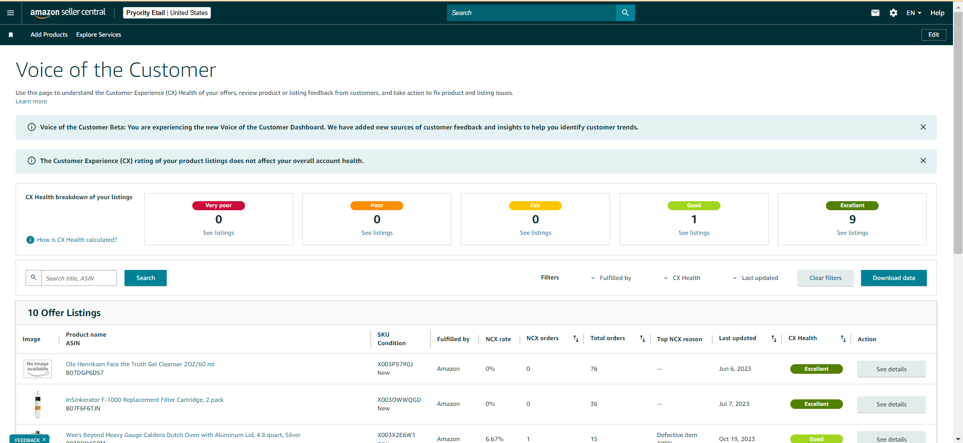The width and height of the screenshot is (963, 443).
Task: Open Ole Henriksen Face the Truth Gel Cleanser listing
Action: click(140, 364)
